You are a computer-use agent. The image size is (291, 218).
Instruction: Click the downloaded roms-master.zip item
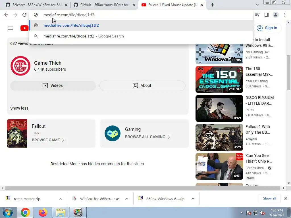click(27, 199)
